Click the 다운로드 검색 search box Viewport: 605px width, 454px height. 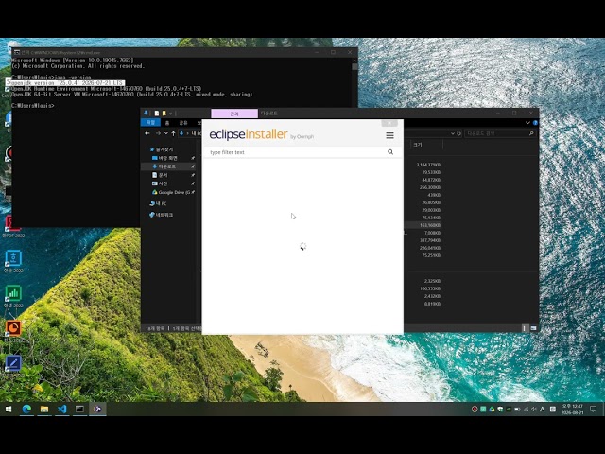pos(497,133)
